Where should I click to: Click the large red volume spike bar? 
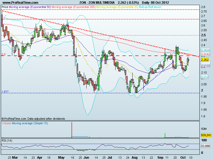[72, 130]
